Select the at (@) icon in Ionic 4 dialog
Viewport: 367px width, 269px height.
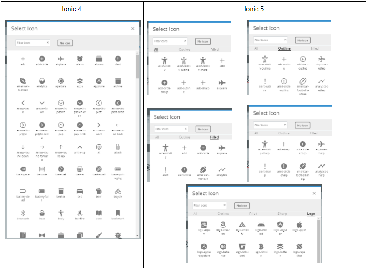[99, 147]
